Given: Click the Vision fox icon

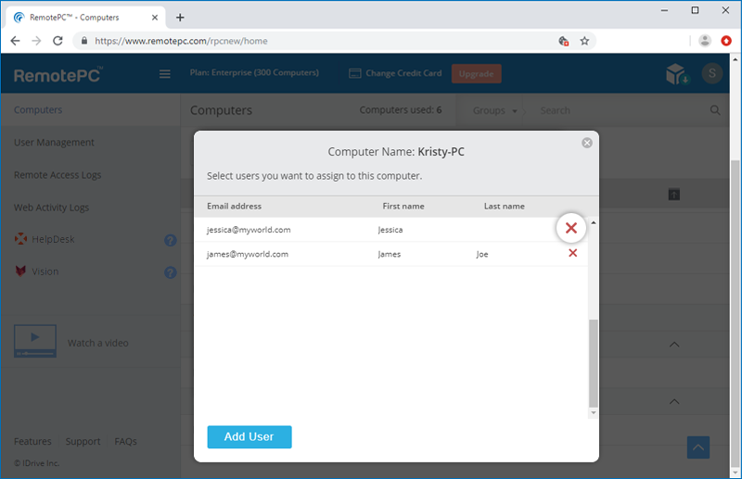Looking at the screenshot, I should 20,271.
